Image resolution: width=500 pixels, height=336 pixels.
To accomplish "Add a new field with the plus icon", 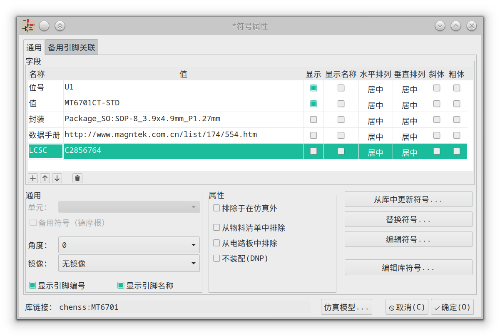I will [x=32, y=178].
